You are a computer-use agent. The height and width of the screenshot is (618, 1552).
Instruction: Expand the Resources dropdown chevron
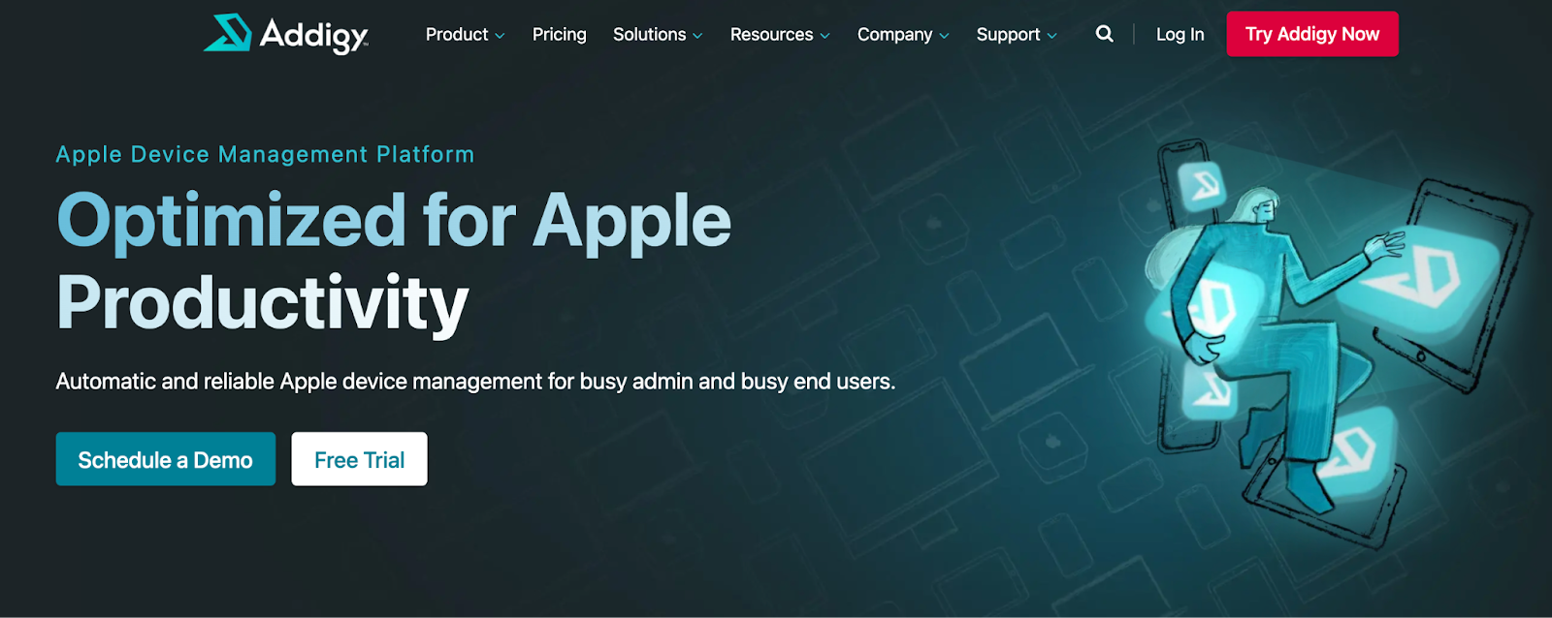[x=824, y=36]
